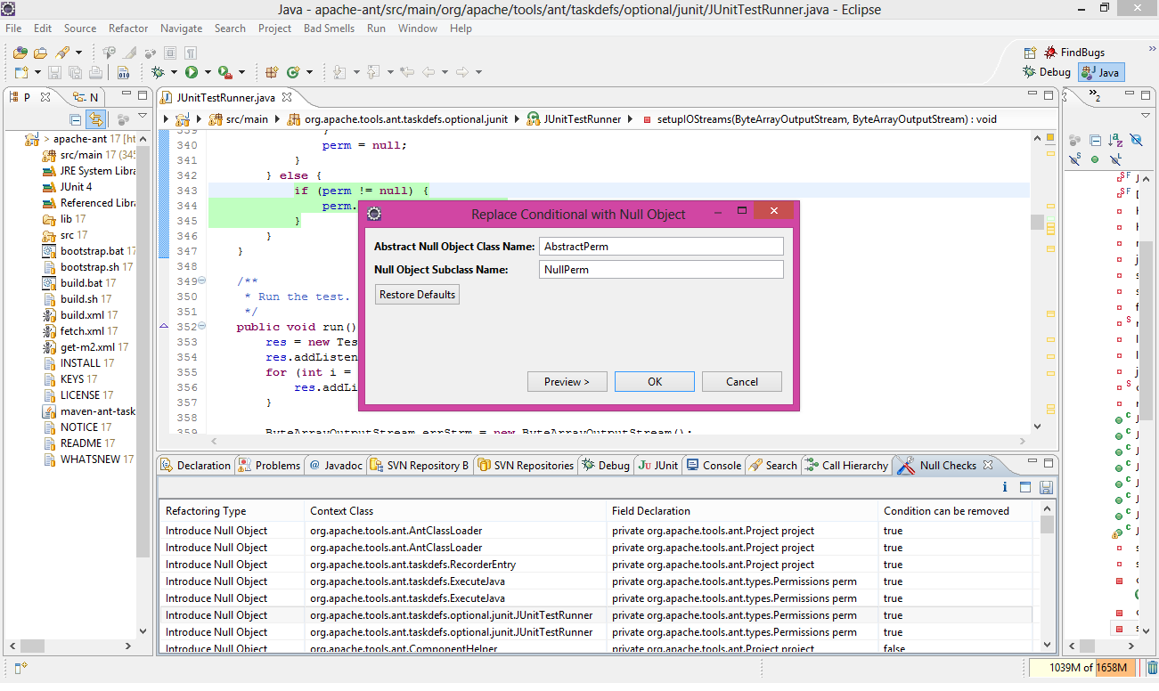This screenshot has height=691, width=1159.
Task: Toggle Hide Non-Public Members green dot
Action: 1095,159
